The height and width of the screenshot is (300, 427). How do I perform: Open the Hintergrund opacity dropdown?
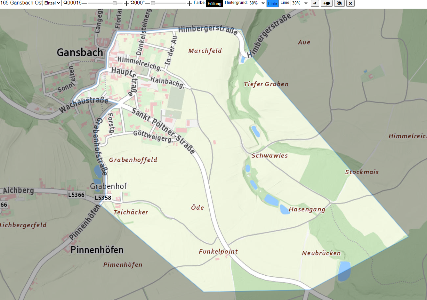pos(257,3)
